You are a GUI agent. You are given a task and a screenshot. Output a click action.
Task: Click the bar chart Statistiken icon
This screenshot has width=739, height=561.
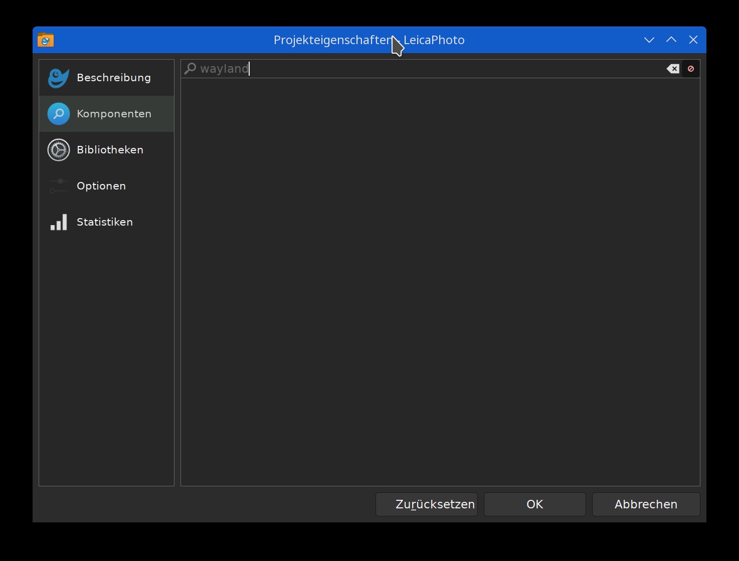(58, 222)
